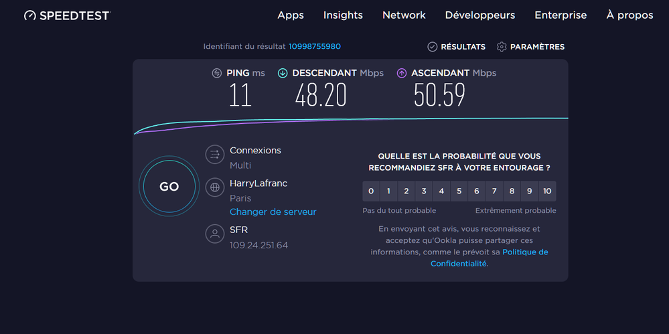
Task: Click the Résultats checkmark icon
Action: click(x=433, y=47)
